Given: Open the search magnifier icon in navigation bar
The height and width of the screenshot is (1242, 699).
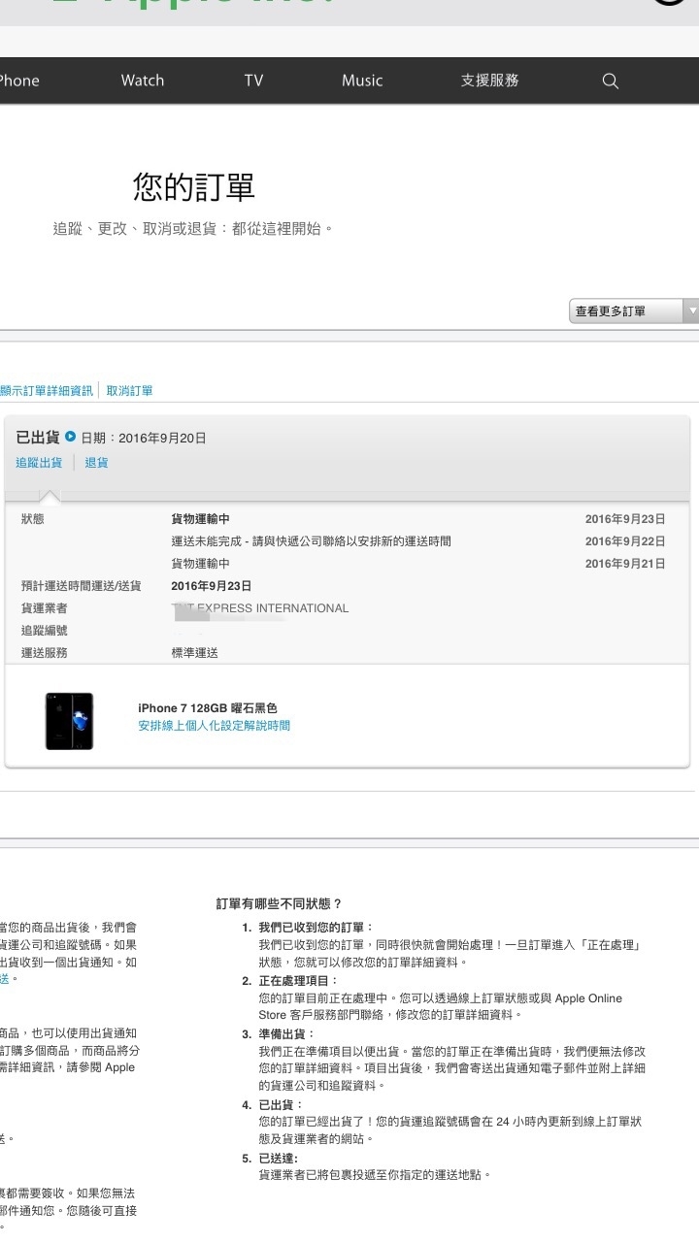Looking at the screenshot, I should (610, 81).
